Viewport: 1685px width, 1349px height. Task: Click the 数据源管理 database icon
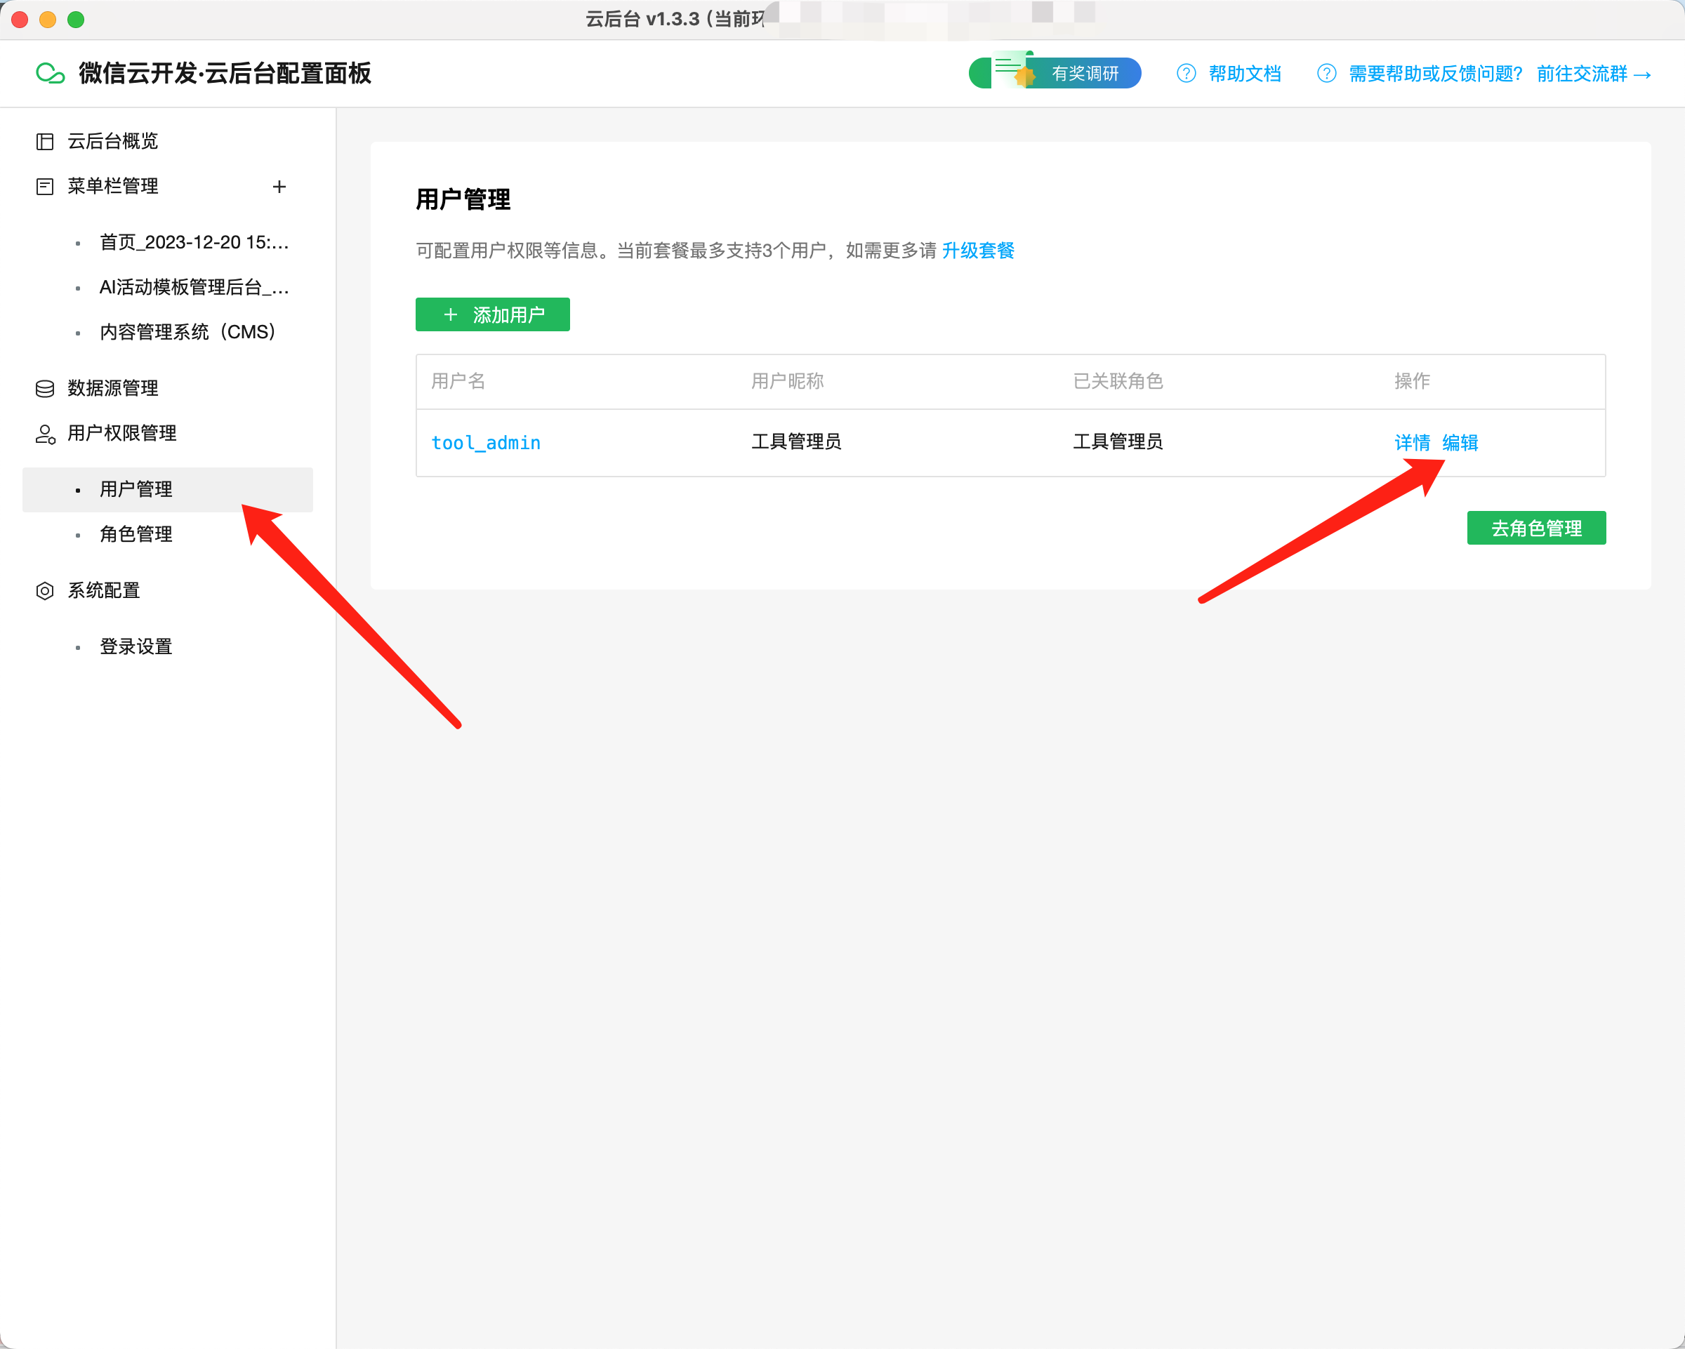(44, 388)
